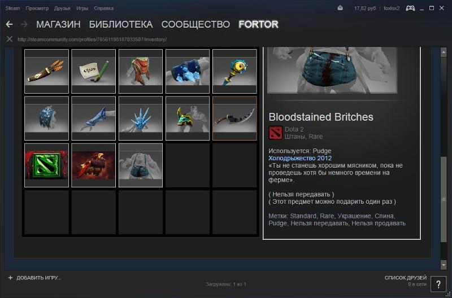Go to the СООБЩЕСТВО tab

(x=195, y=24)
